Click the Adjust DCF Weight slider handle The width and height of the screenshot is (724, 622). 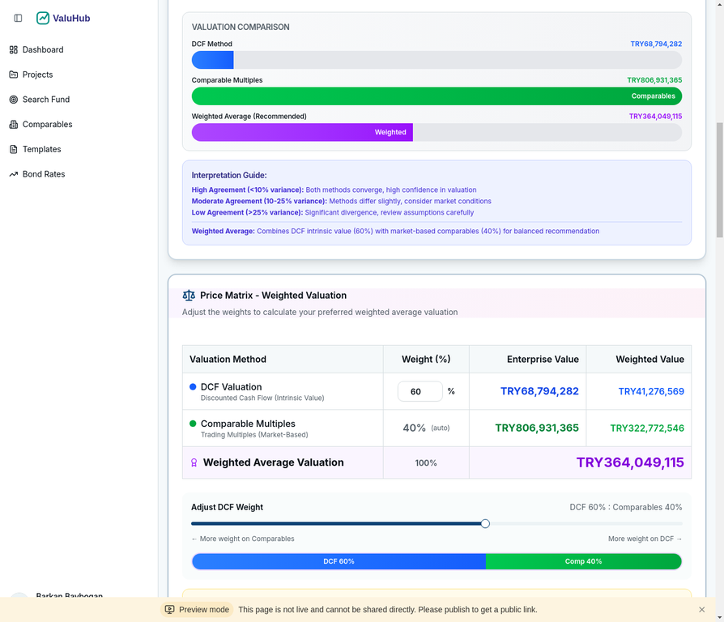pos(485,524)
